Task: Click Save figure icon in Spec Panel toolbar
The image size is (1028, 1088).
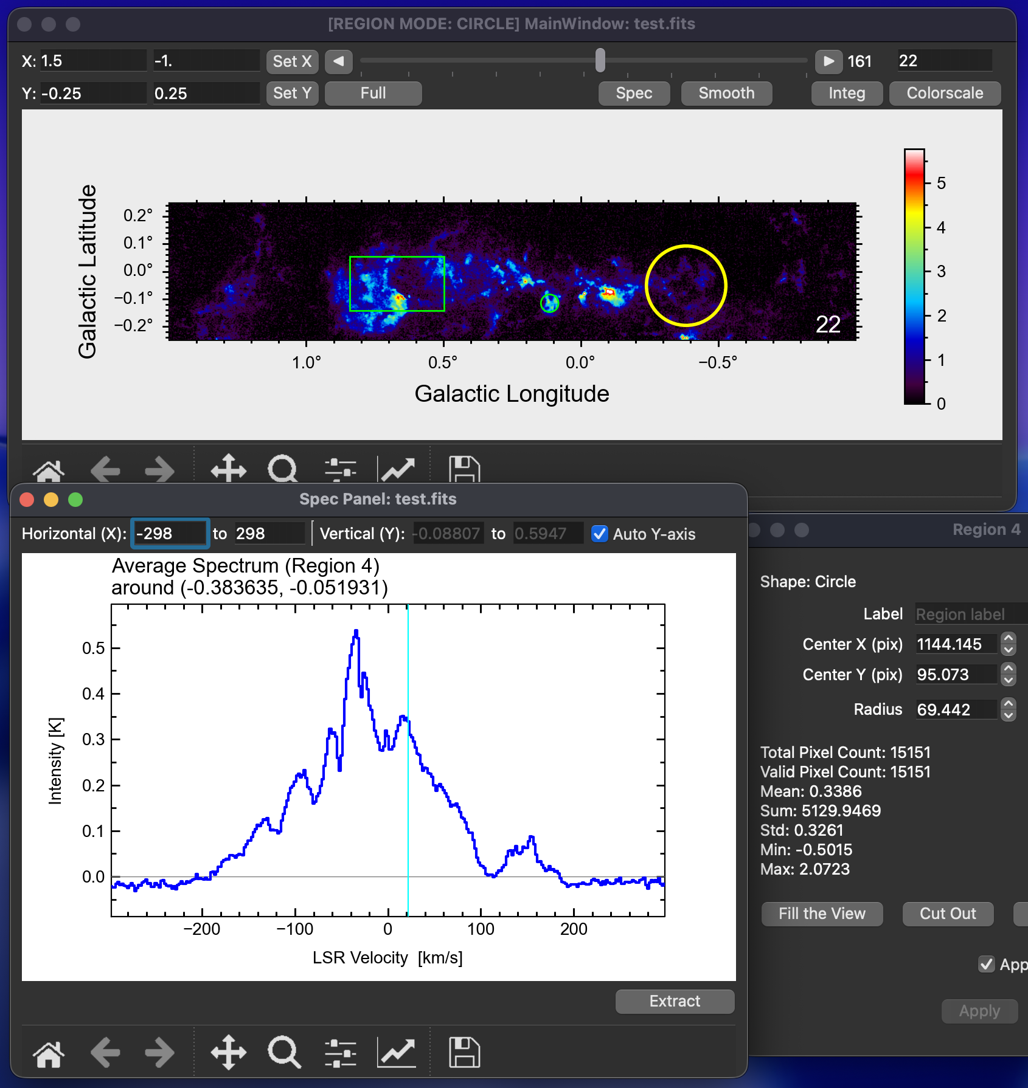Action: [x=464, y=1053]
